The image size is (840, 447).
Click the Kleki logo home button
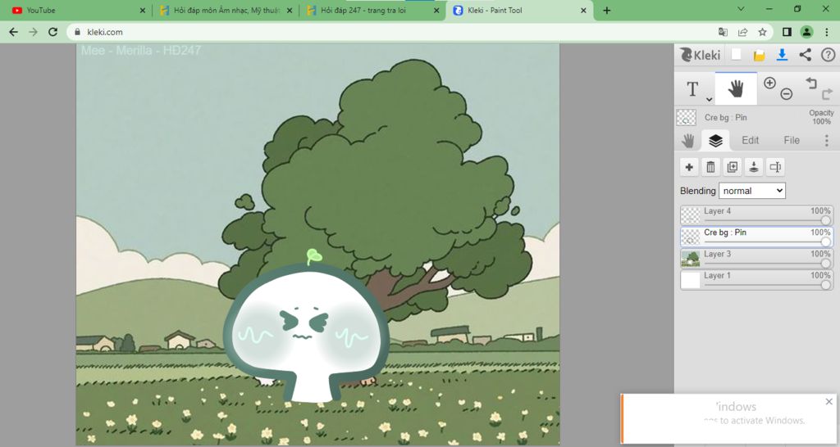click(x=701, y=55)
